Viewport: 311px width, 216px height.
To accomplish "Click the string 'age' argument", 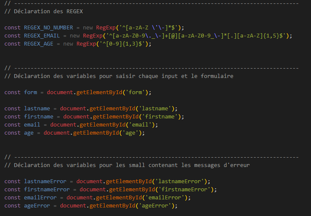I will click(x=130, y=133).
